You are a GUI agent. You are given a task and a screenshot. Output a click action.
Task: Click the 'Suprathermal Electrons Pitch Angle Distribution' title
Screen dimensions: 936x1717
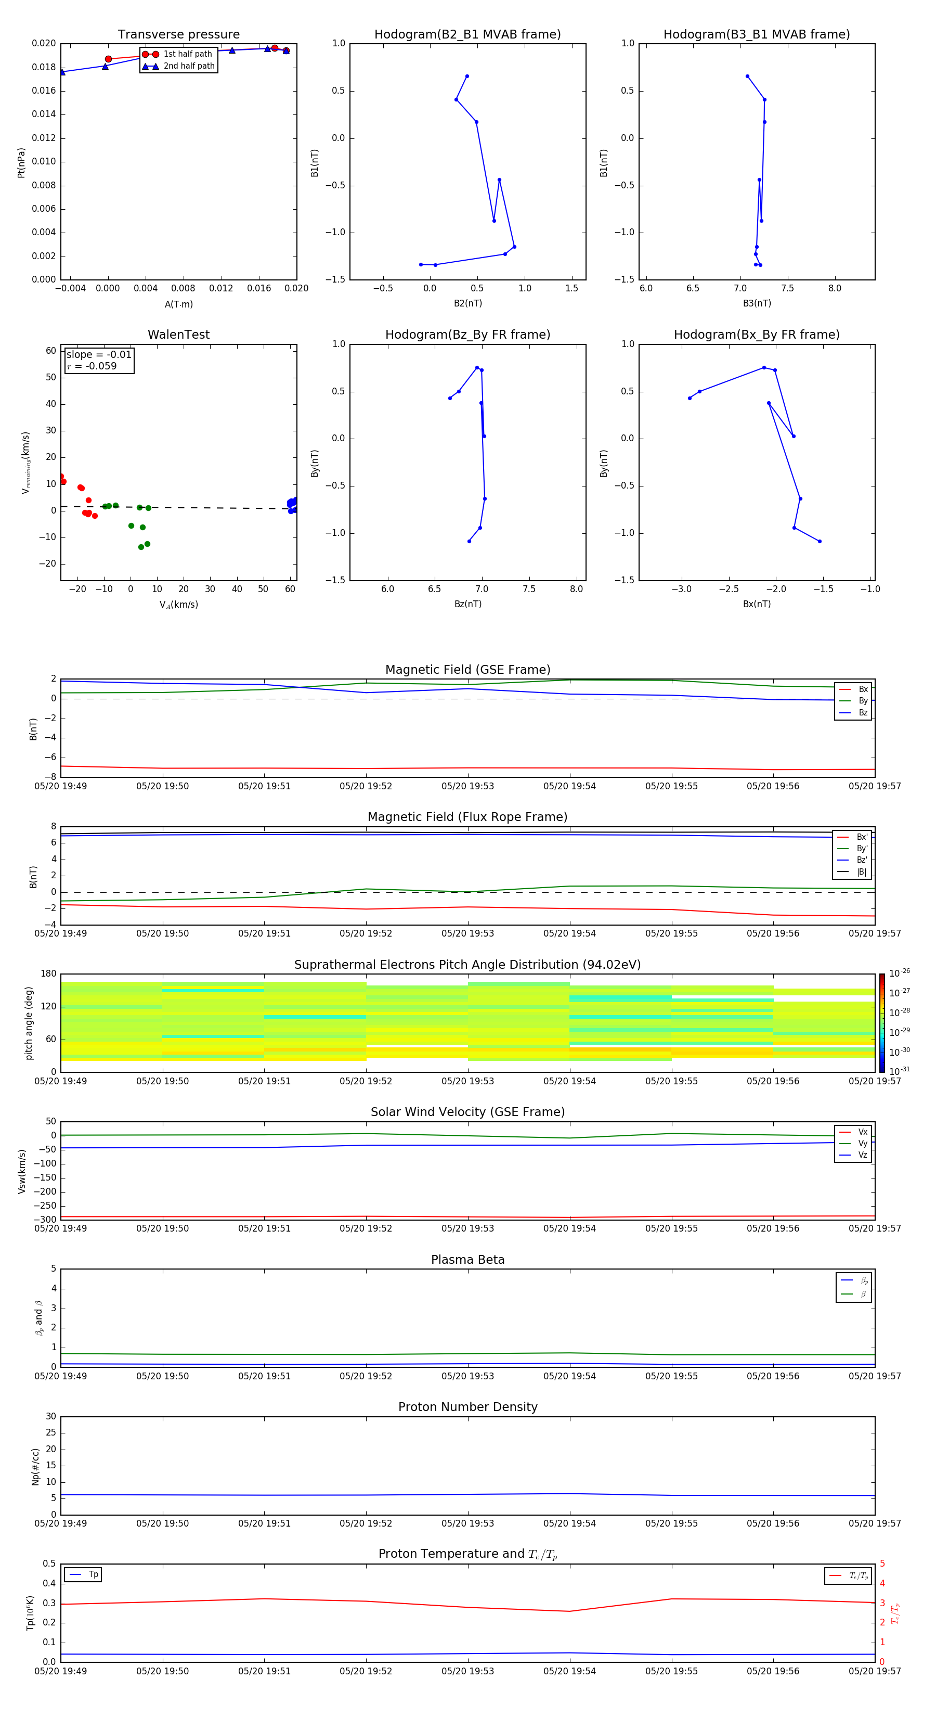467,965
